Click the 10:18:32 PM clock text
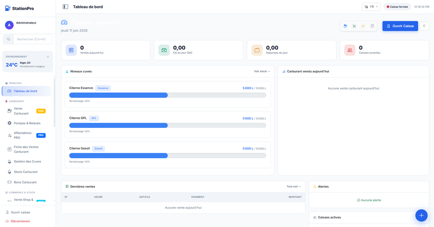The image size is (434, 227). point(421,7)
